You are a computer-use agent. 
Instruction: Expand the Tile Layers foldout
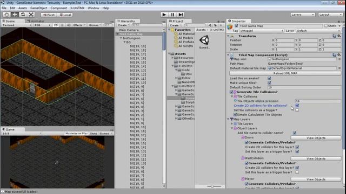[232, 124]
